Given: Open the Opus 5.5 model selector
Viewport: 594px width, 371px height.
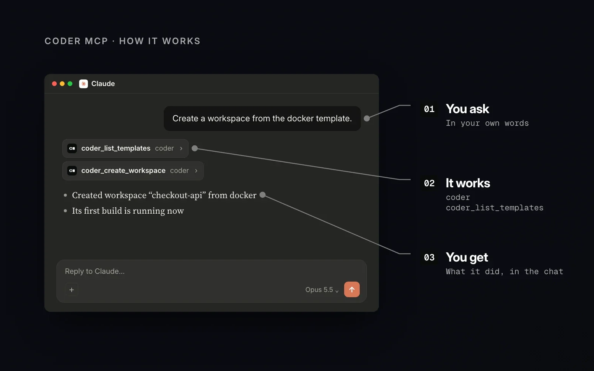Looking at the screenshot, I should [322, 290].
